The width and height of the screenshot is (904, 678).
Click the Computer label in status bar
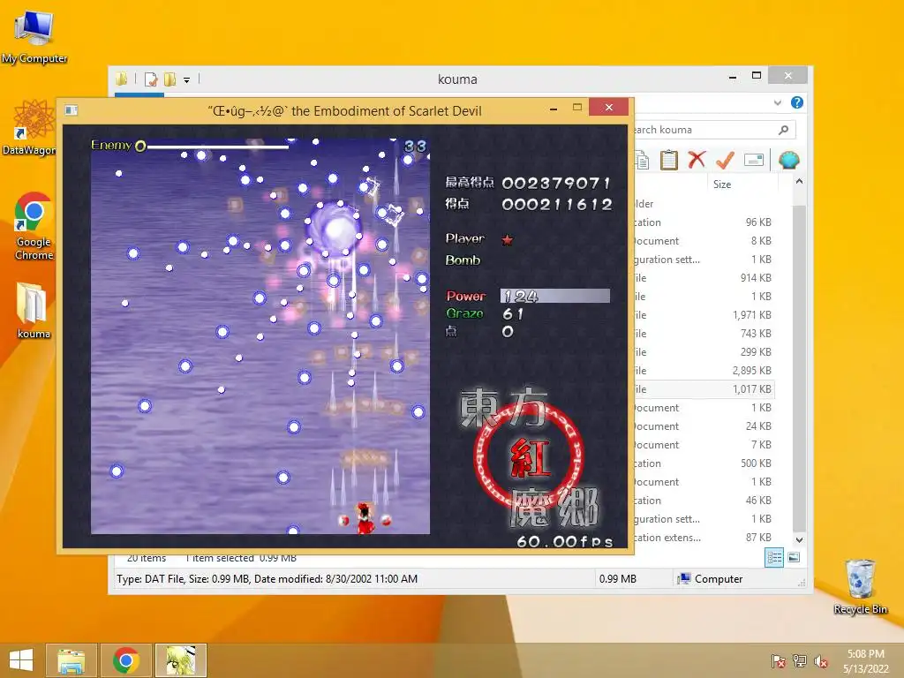tap(719, 579)
